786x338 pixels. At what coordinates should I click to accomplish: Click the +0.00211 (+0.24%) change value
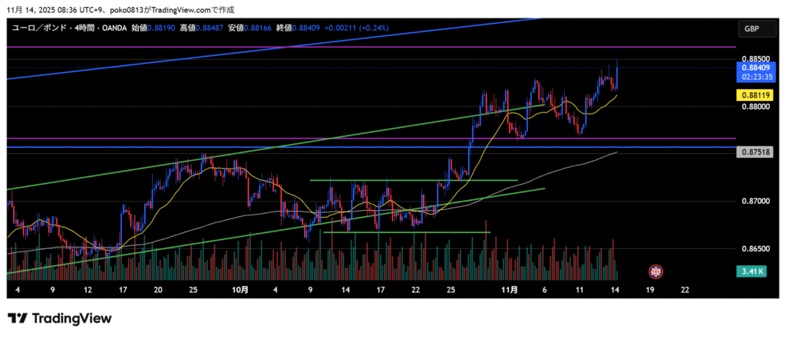[x=356, y=28]
